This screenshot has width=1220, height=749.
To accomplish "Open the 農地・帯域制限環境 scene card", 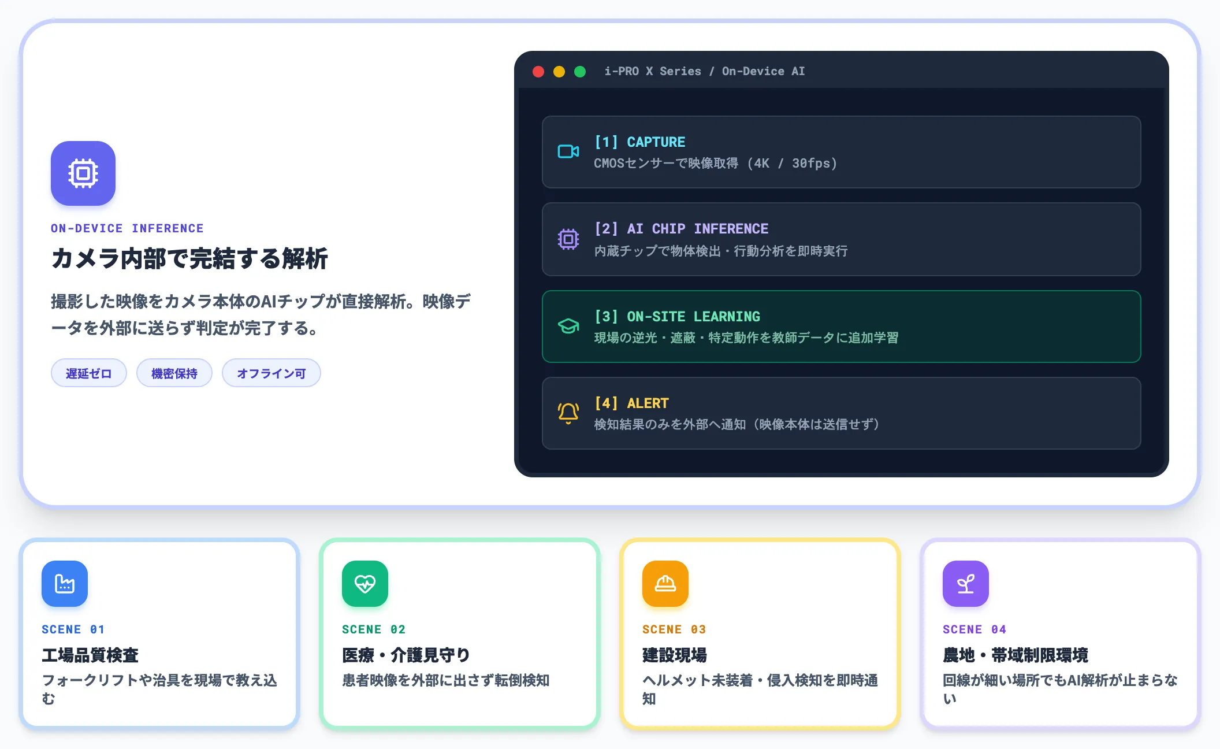I will pyautogui.click(x=1061, y=634).
